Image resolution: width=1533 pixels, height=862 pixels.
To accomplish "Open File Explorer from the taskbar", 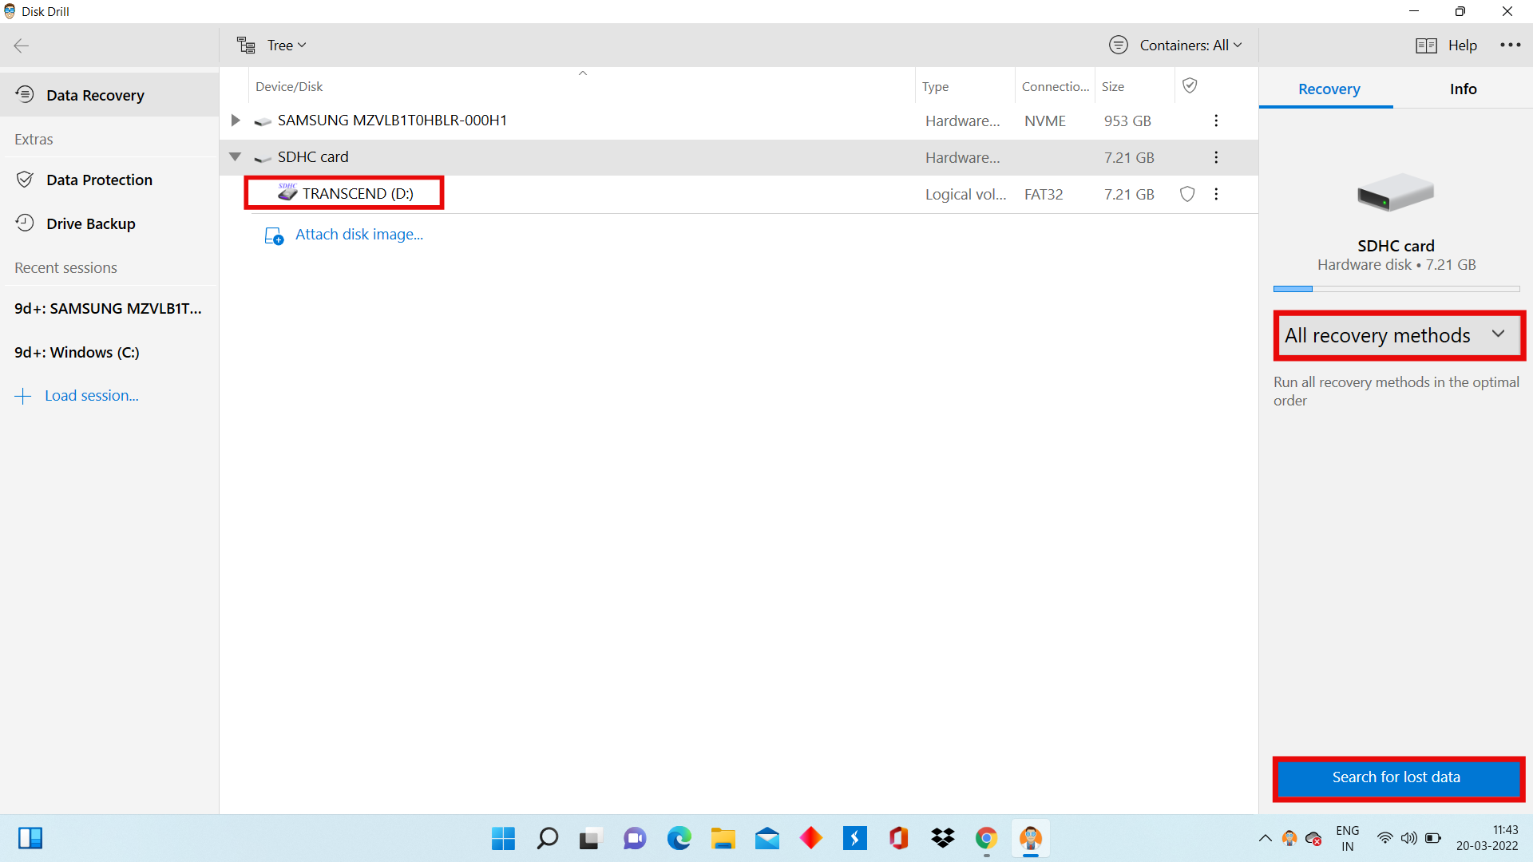I will 723,838.
